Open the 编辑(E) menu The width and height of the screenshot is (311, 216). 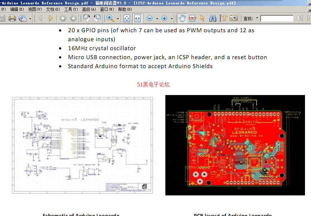[x=17, y=9]
